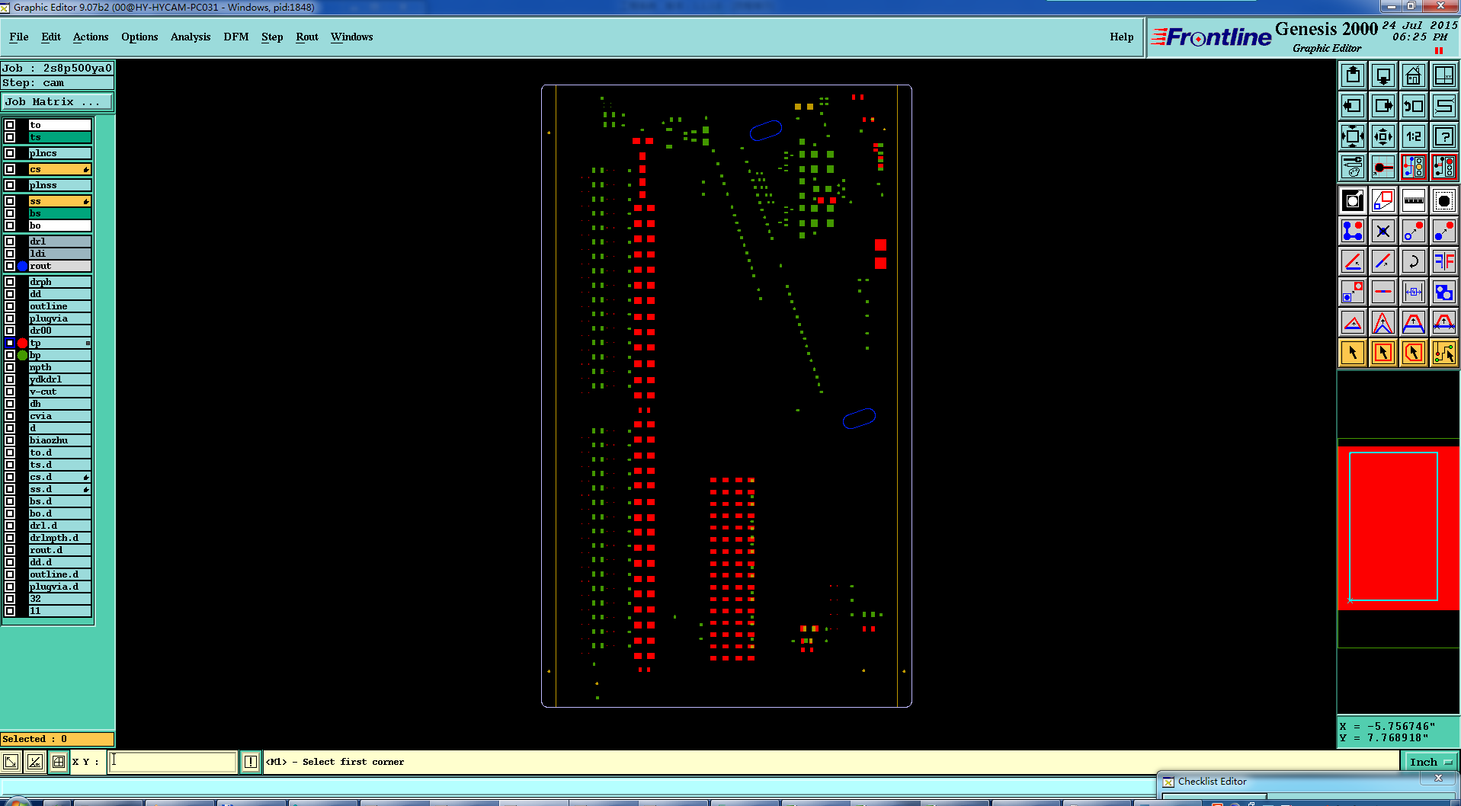
Task: Click the grid snap icon at bottom
Action: pyautogui.click(x=59, y=762)
